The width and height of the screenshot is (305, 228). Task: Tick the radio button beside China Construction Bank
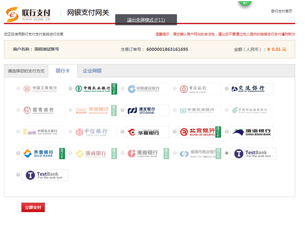pos(123,89)
